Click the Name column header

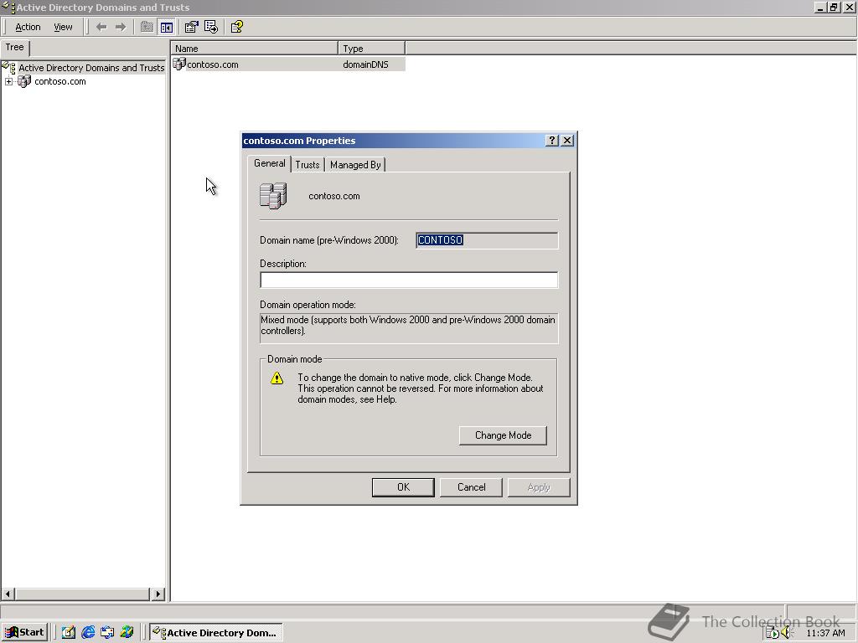click(x=254, y=49)
